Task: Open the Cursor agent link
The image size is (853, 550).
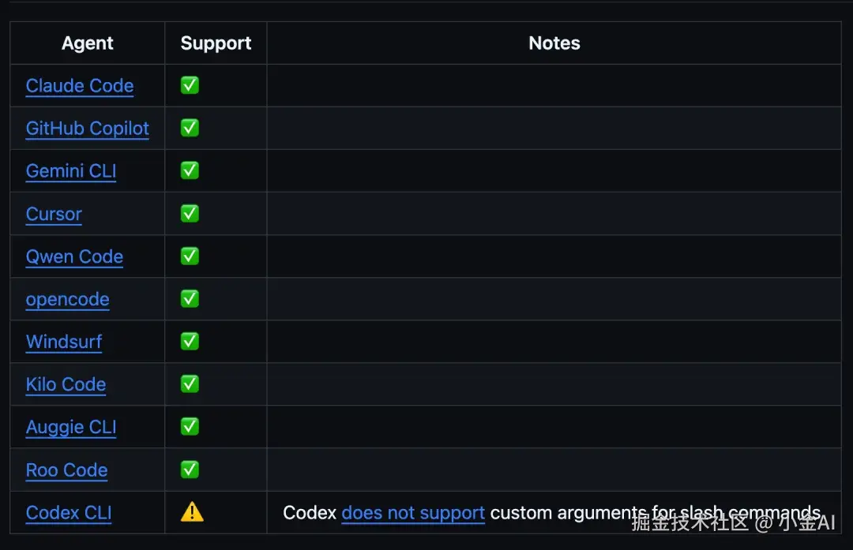Action: coord(54,214)
